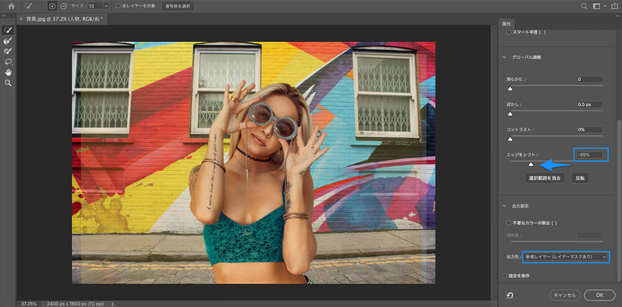Screen dimensions: 622x307
Task: Collapse the 出力設定 section
Action: (504, 206)
